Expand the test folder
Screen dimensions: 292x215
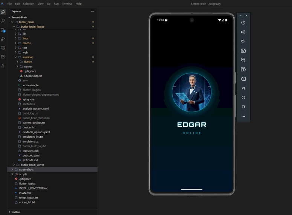point(52,48)
